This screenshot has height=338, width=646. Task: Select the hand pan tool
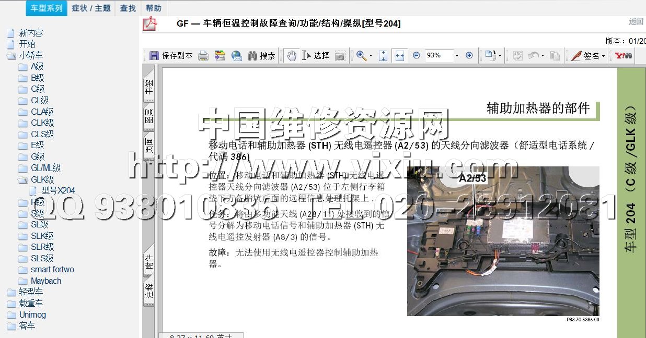[x=292, y=55]
